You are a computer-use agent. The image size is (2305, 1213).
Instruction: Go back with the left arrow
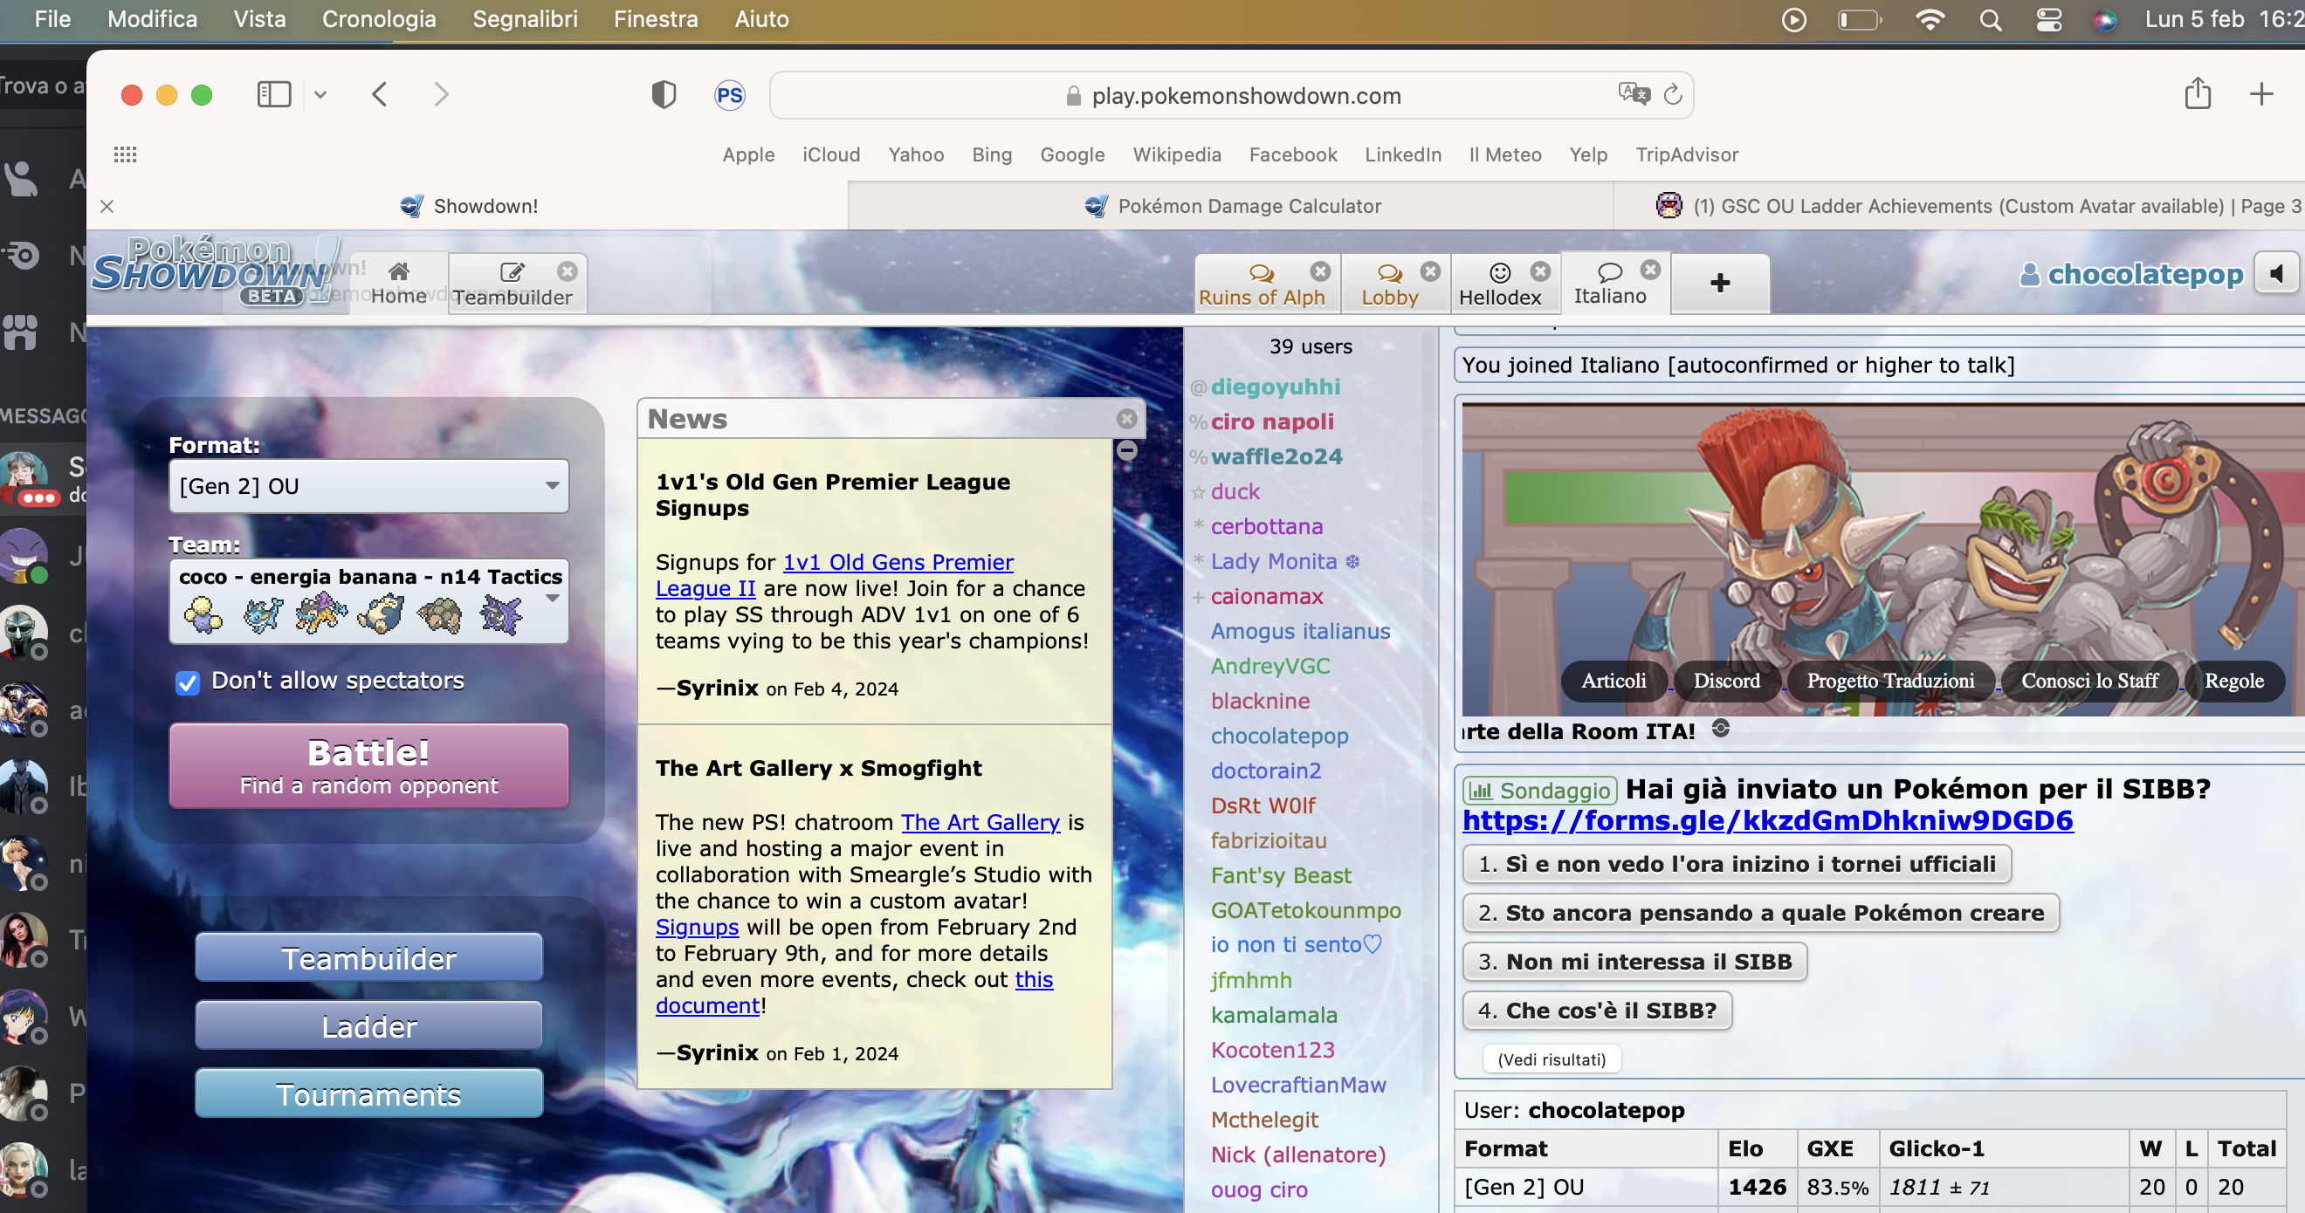click(380, 94)
